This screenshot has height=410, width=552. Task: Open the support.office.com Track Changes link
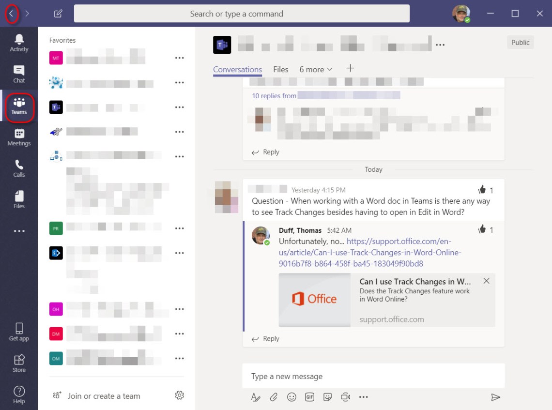[370, 252]
